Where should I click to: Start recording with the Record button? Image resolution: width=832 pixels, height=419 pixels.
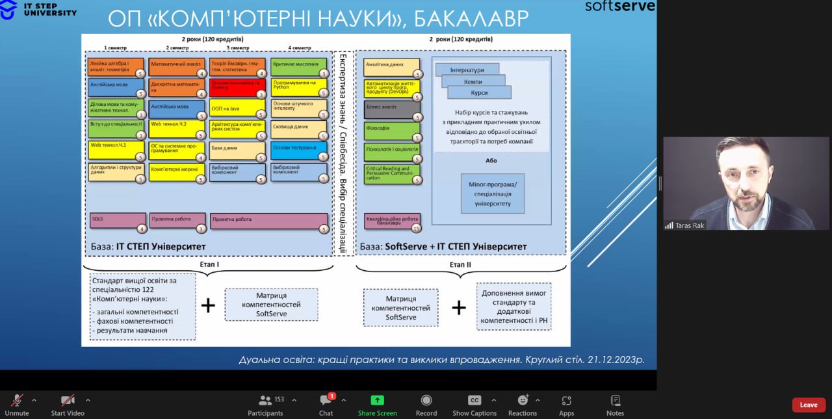tap(426, 405)
